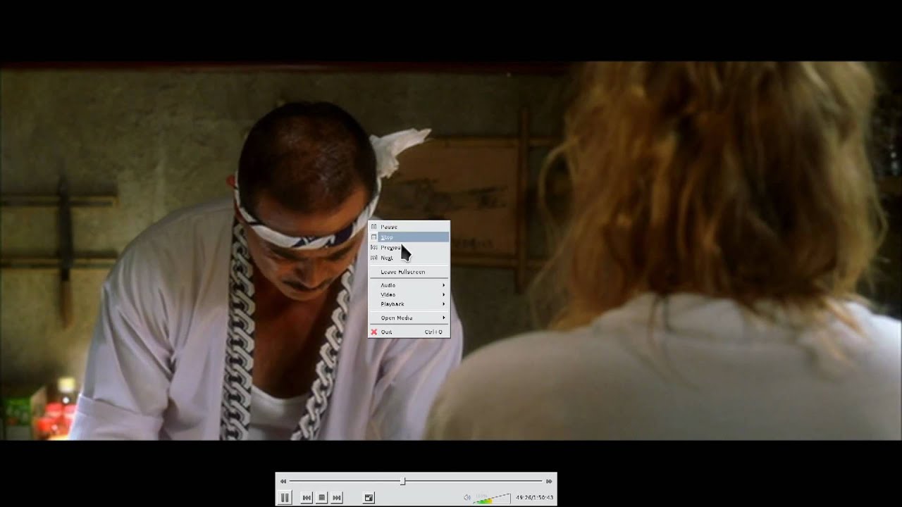
Task: Mute audio via the speaker icon
Action: pos(467,498)
